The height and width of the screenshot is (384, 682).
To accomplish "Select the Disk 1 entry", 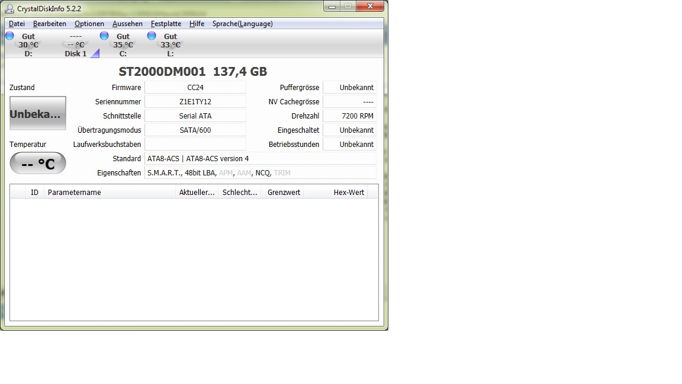I will click(76, 45).
